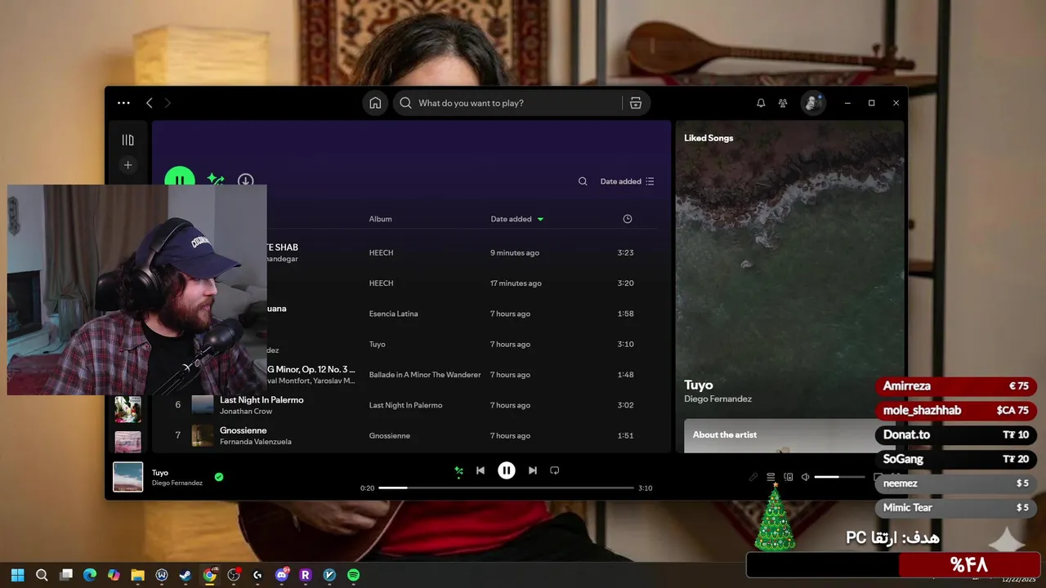Adjust the volume slider

coord(839,477)
